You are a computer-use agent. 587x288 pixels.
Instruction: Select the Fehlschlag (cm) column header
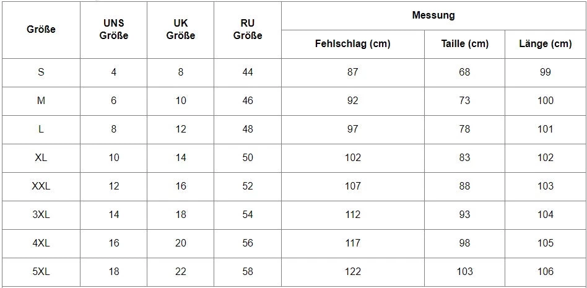(x=352, y=44)
